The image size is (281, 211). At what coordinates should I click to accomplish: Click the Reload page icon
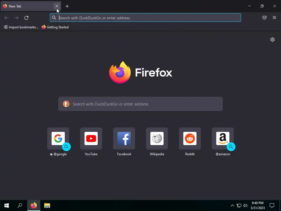(26, 18)
